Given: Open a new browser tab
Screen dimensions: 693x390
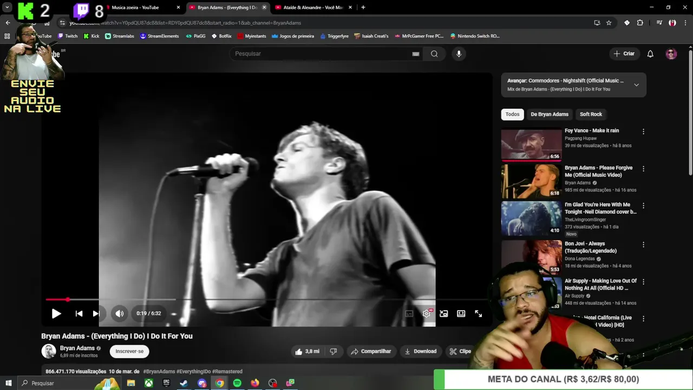Looking at the screenshot, I should coord(363,8).
